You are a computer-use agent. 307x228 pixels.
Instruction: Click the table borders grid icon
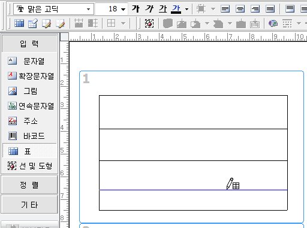[x=111, y=23]
